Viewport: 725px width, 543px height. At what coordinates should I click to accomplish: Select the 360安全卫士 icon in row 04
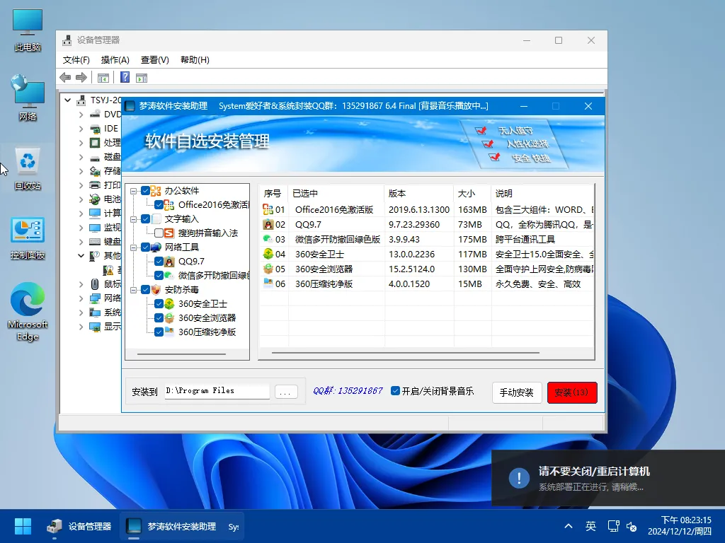coord(268,254)
